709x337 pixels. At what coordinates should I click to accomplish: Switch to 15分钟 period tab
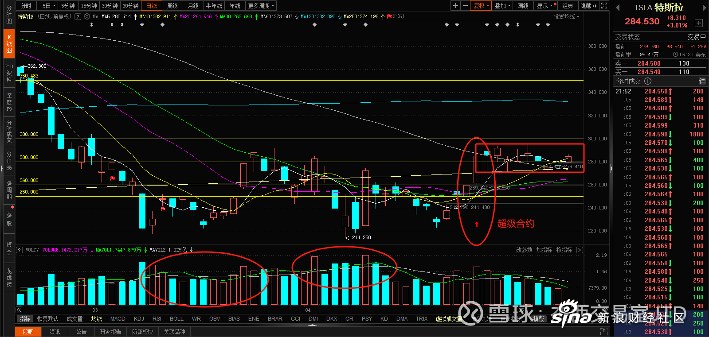89,6
